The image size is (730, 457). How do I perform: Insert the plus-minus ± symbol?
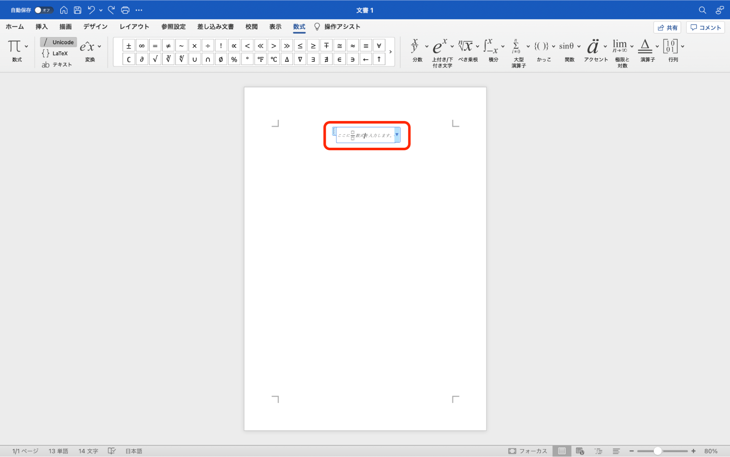coord(129,46)
